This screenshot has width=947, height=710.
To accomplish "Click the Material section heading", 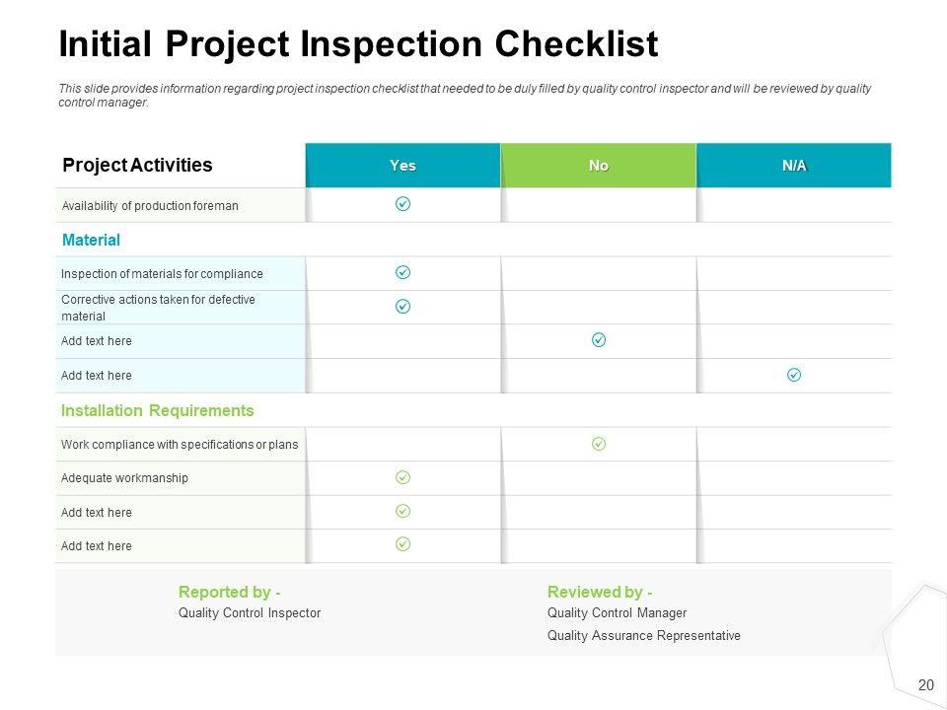I will pos(91,240).
